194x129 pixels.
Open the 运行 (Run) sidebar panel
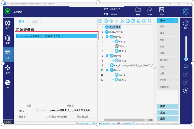coord(8,25)
